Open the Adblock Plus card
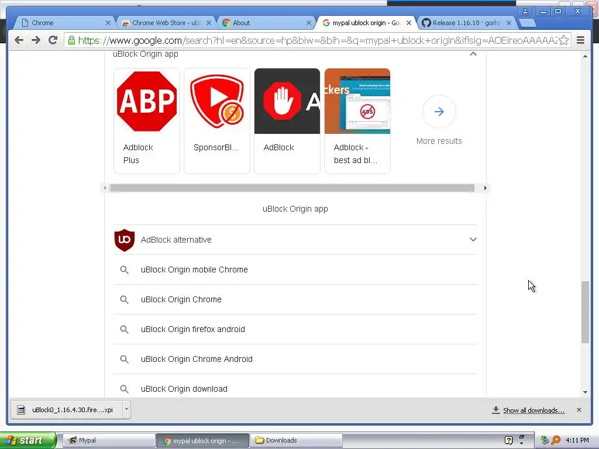This screenshot has height=449, width=599. pyautogui.click(x=147, y=120)
